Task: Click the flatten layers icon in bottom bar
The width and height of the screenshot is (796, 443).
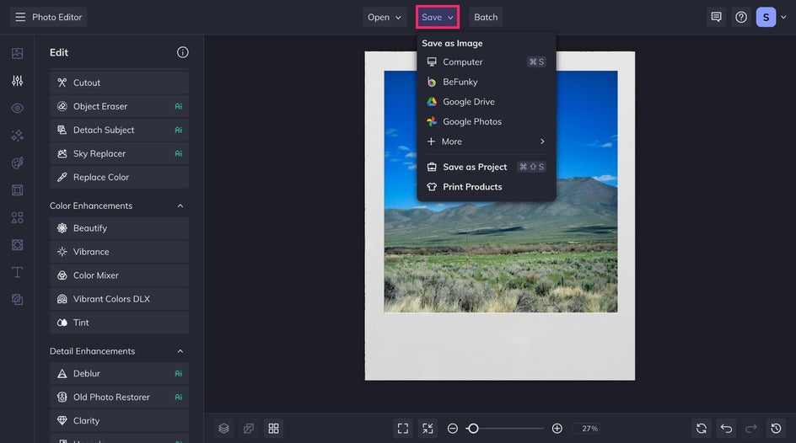Action: point(249,429)
